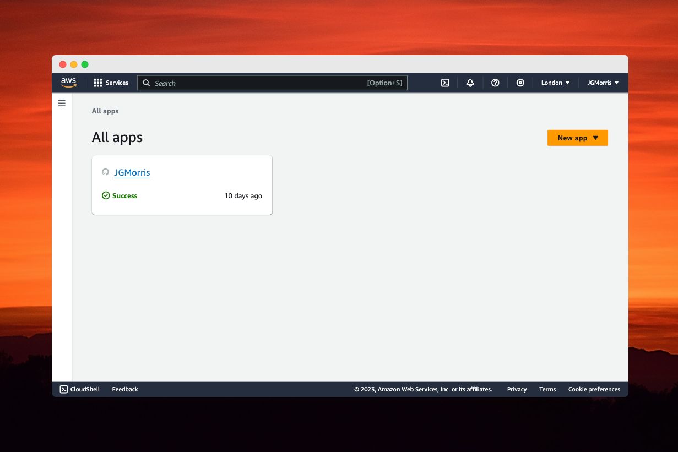
Task: Focus the AWS Search input field
Action: click(272, 83)
